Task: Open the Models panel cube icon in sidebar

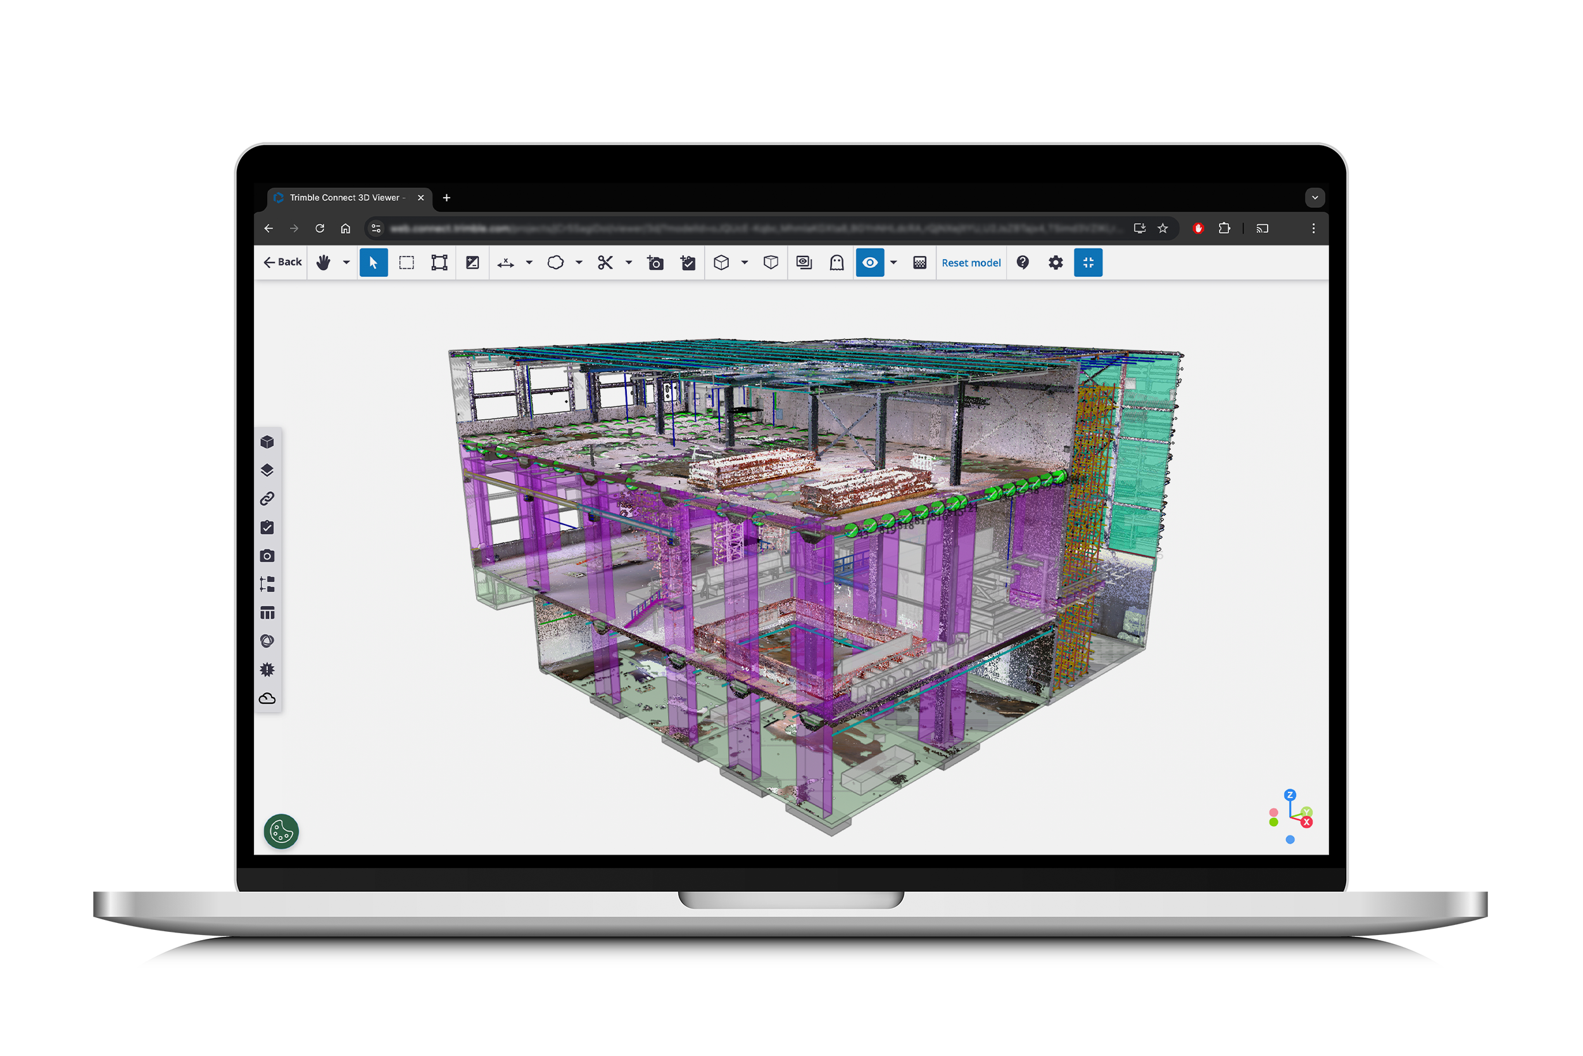Action: [x=267, y=442]
